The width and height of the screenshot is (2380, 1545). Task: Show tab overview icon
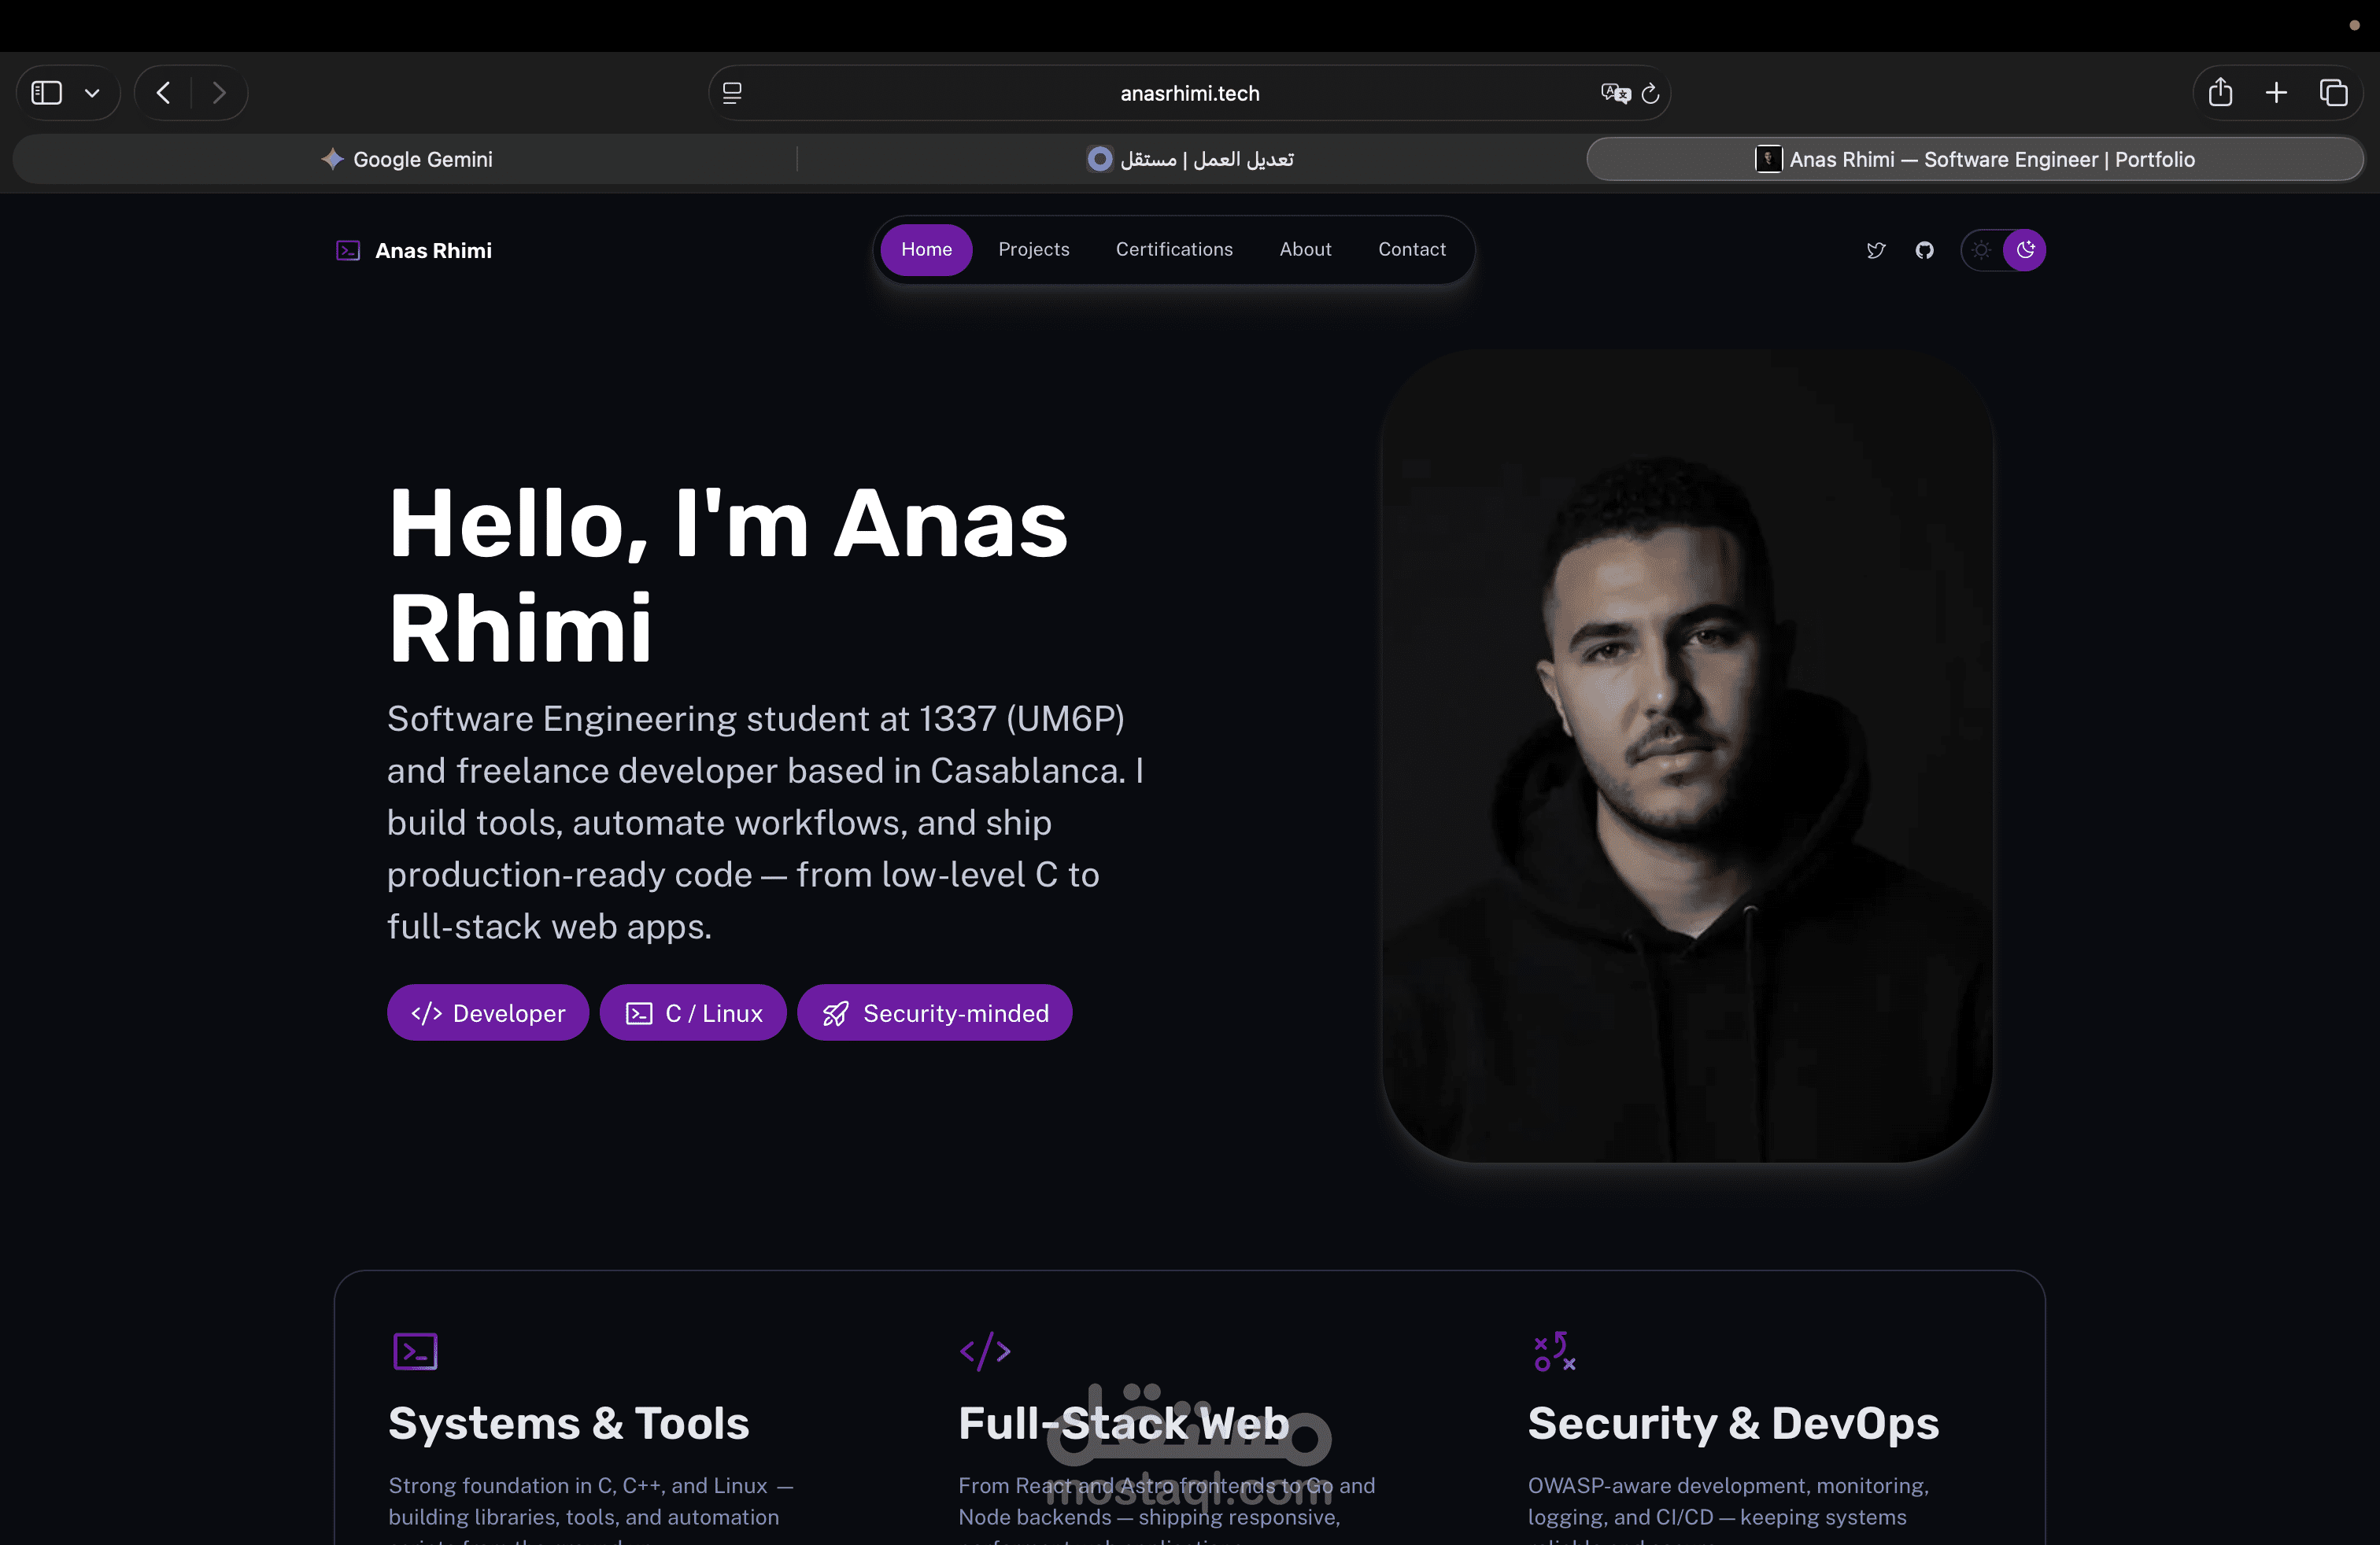tap(2333, 92)
